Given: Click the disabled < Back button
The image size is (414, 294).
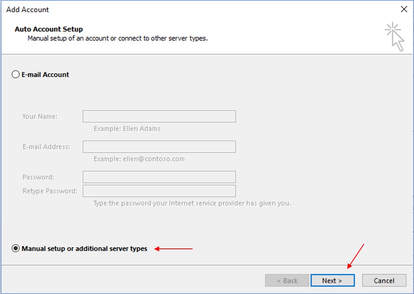Looking at the screenshot, I should point(287,281).
